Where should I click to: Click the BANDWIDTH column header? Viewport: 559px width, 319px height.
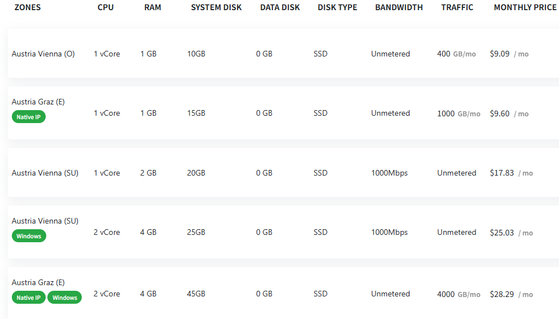click(x=399, y=7)
